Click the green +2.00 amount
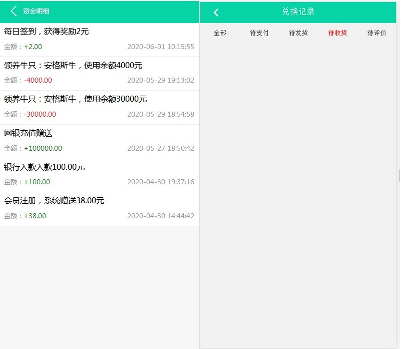This screenshot has width=401, height=349. click(33, 47)
